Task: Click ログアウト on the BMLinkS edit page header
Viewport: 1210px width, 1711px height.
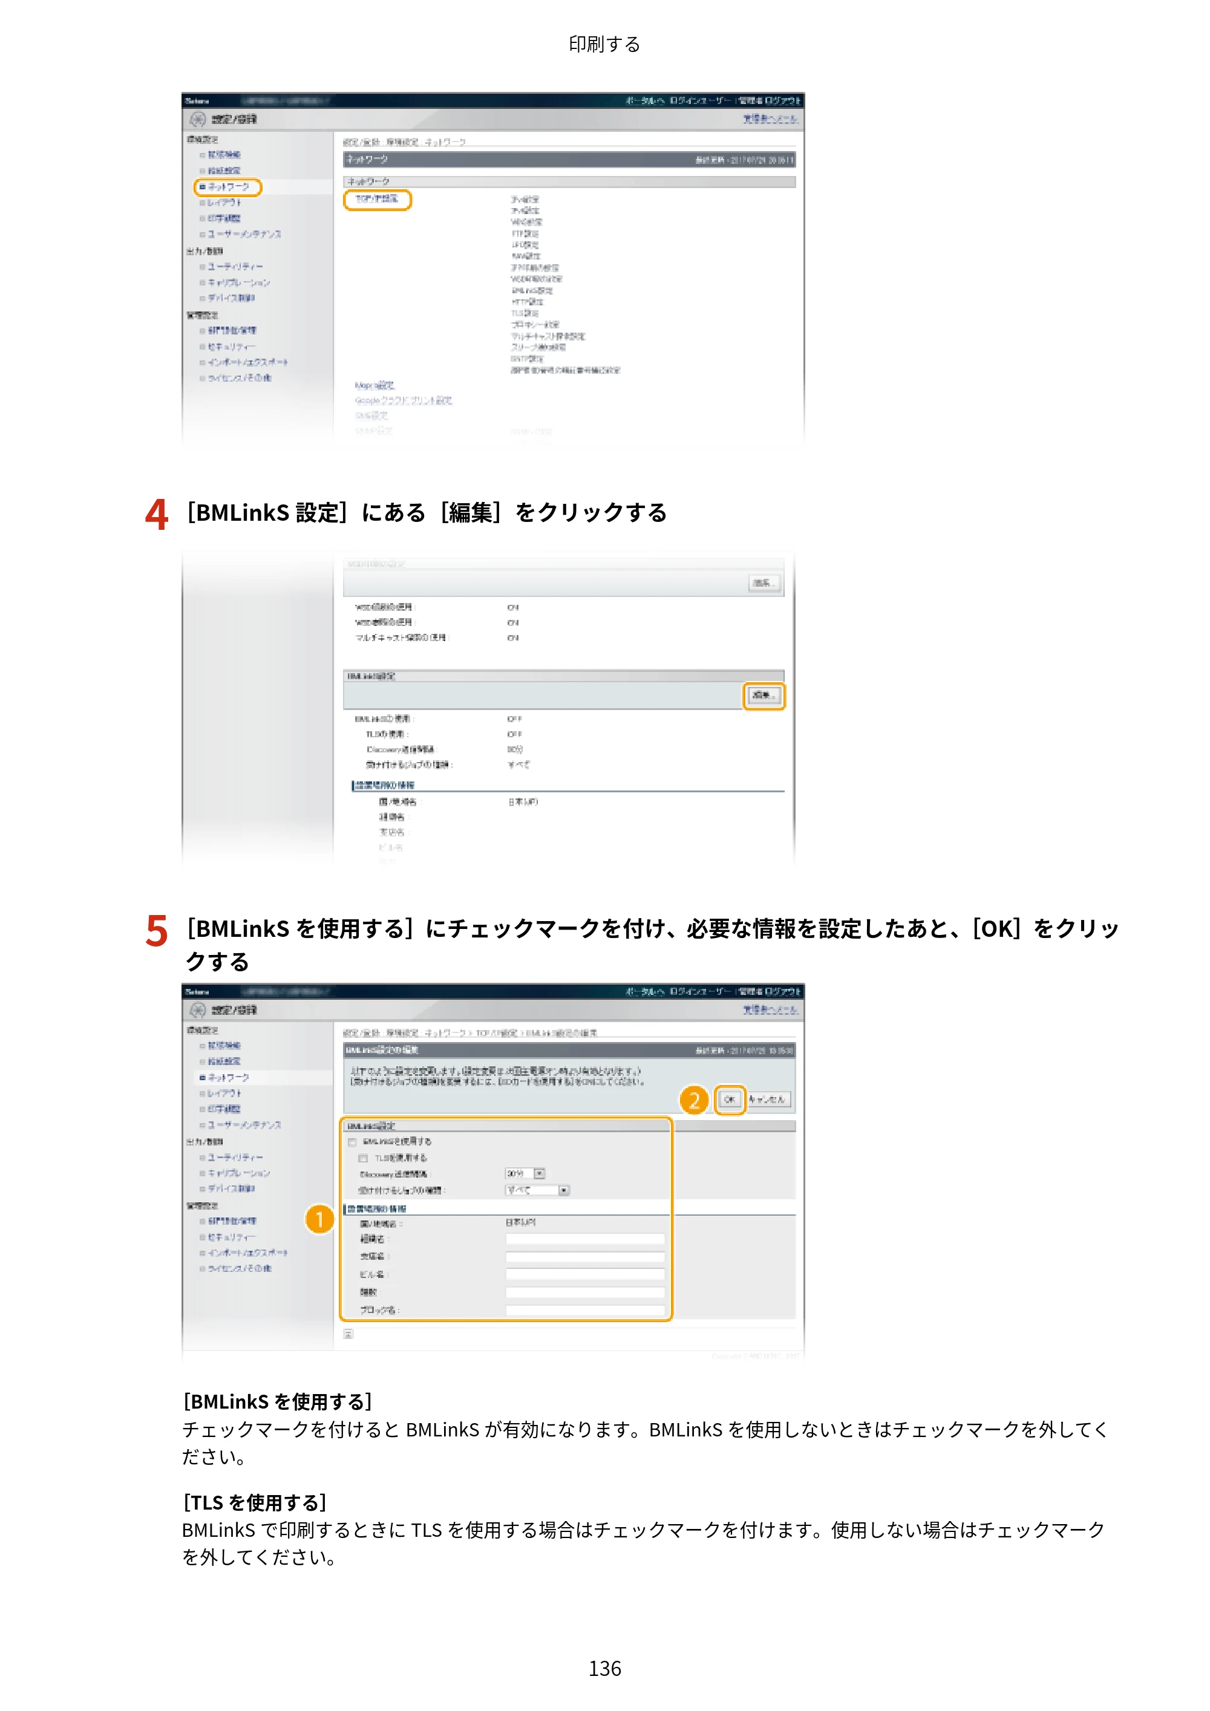Action: (x=782, y=991)
